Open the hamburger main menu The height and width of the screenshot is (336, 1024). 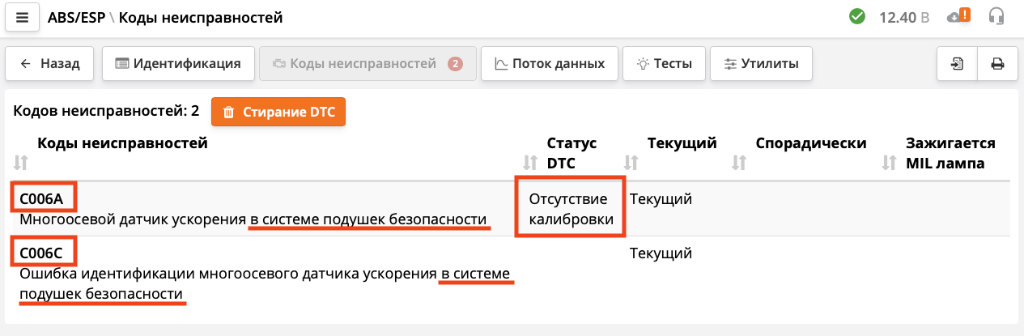(23, 18)
